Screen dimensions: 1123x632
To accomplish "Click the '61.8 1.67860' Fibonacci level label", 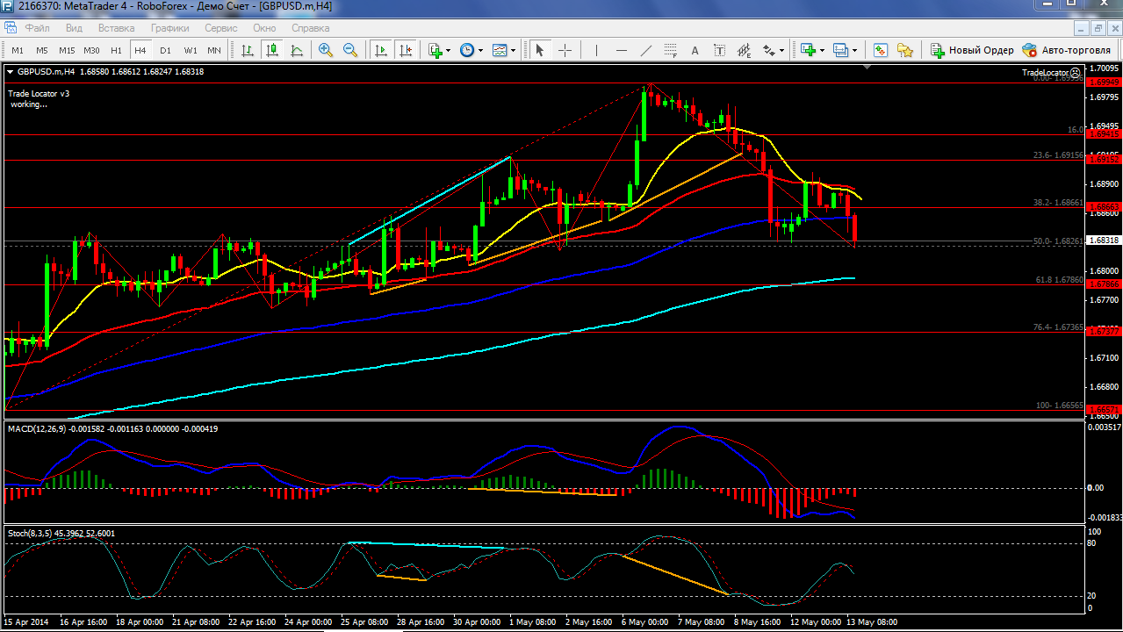I will tap(1060, 279).
